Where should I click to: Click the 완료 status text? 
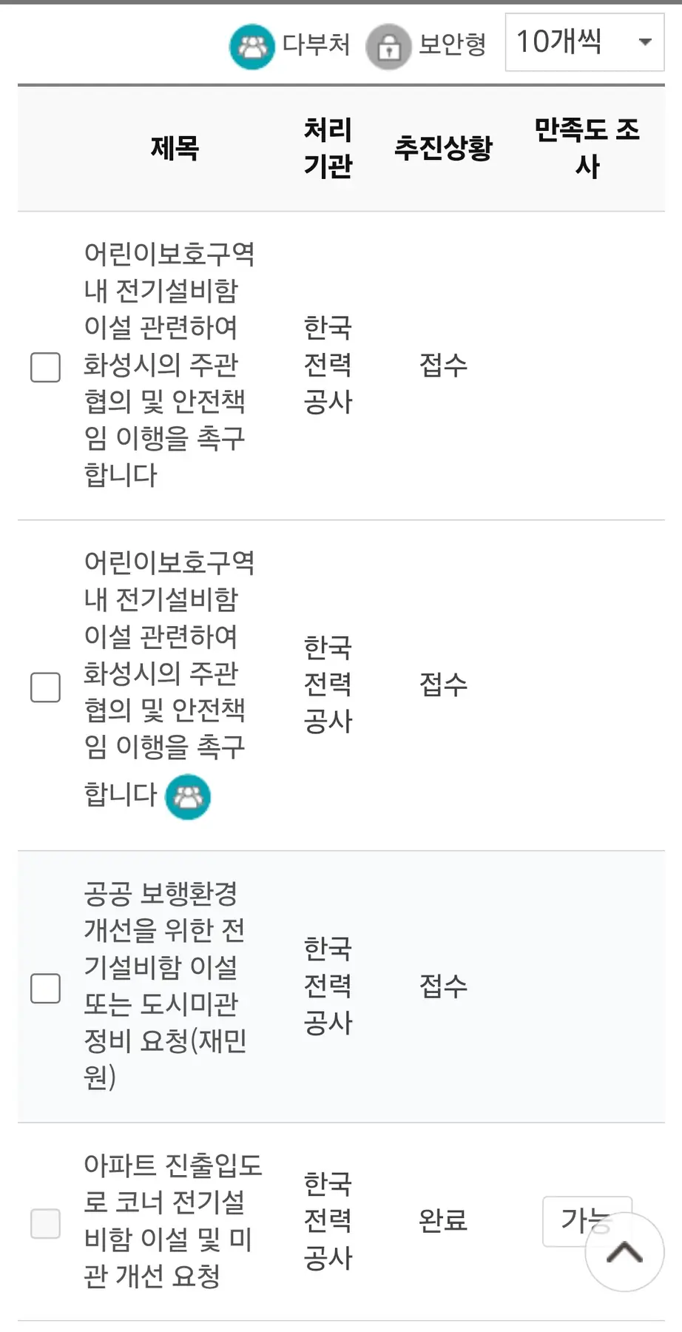click(442, 1220)
